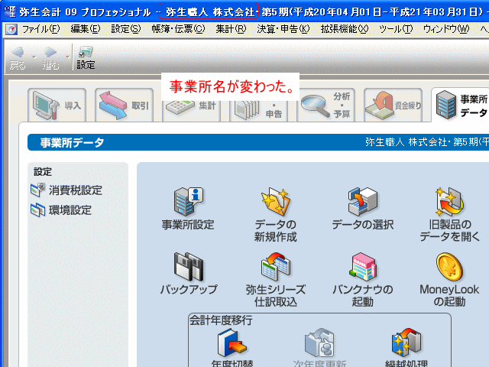
Task: Click the 設定 toolbar icon
Action: click(86, 58)
